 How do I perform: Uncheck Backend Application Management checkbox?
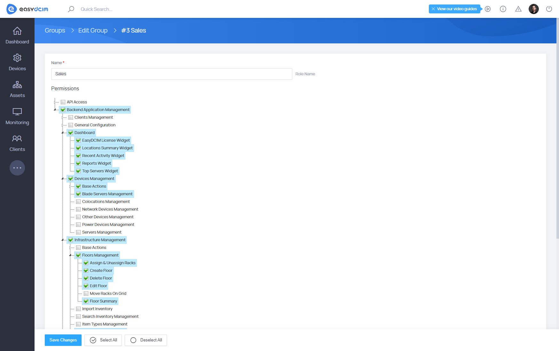63,110
